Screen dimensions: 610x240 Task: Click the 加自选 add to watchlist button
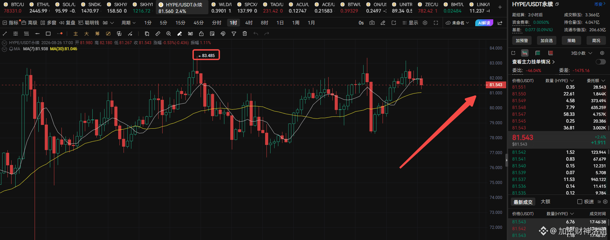click(547, 40)
